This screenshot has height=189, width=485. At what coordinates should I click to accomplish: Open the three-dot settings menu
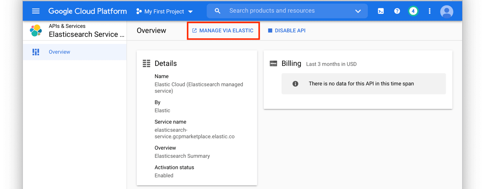pos(430,11)
